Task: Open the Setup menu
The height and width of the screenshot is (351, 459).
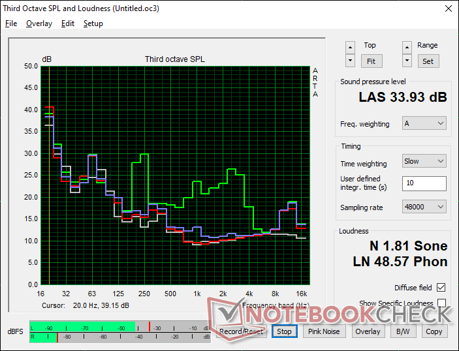Action: (93, 23)
